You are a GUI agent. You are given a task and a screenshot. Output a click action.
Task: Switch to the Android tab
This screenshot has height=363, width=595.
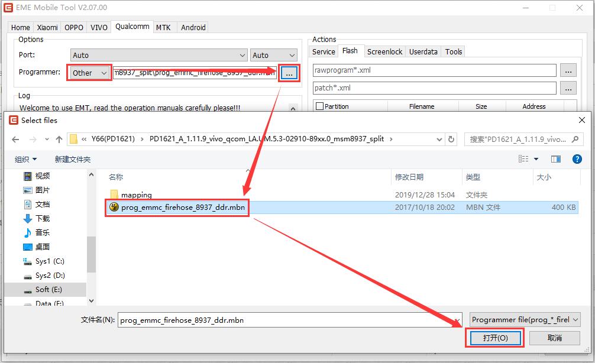pos(193,27)
